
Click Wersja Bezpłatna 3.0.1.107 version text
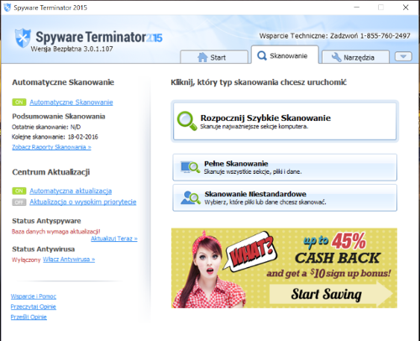pyautogui.click(x=71, y=49)
